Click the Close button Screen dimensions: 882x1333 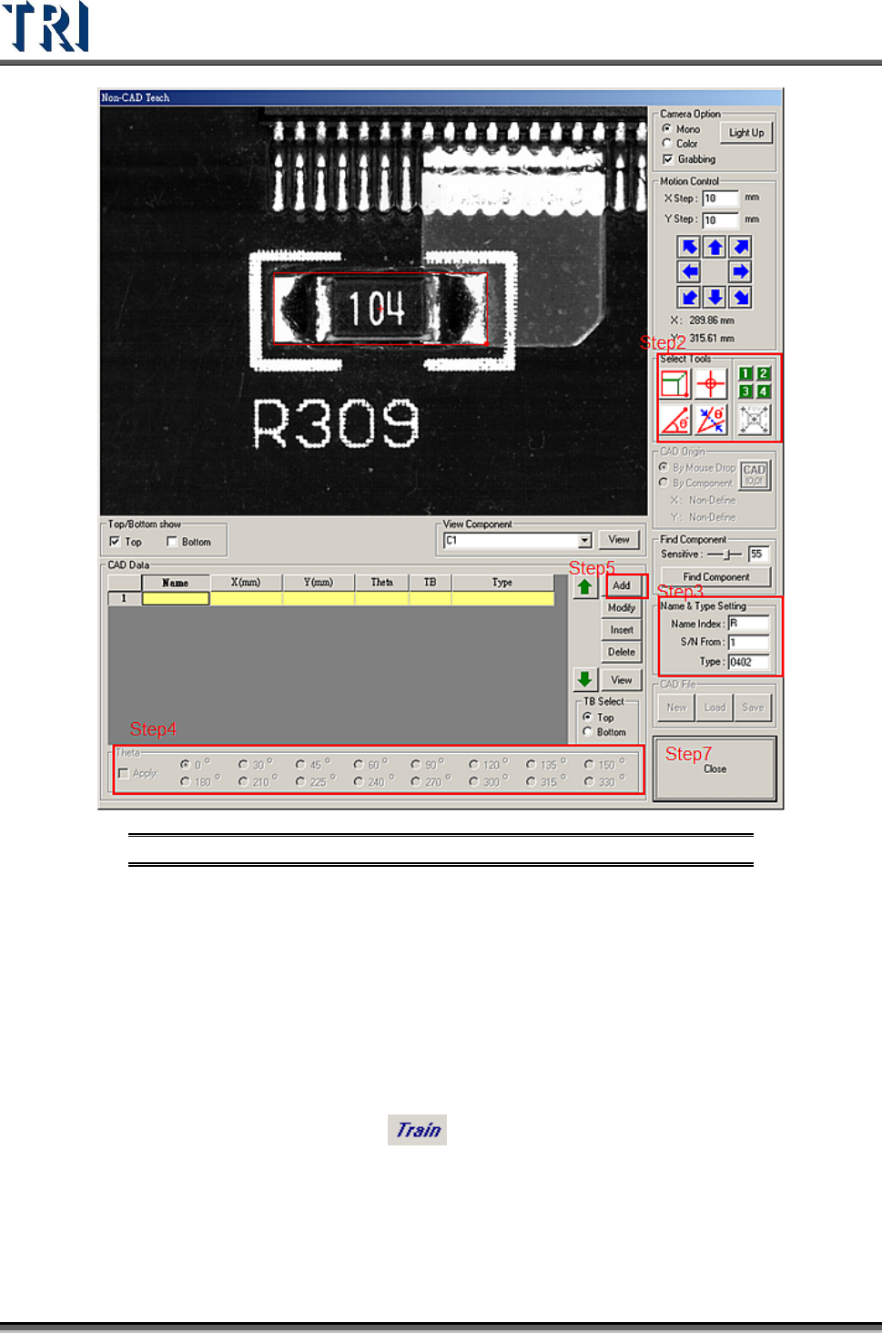pyautogui.click(x=715, y=769)
